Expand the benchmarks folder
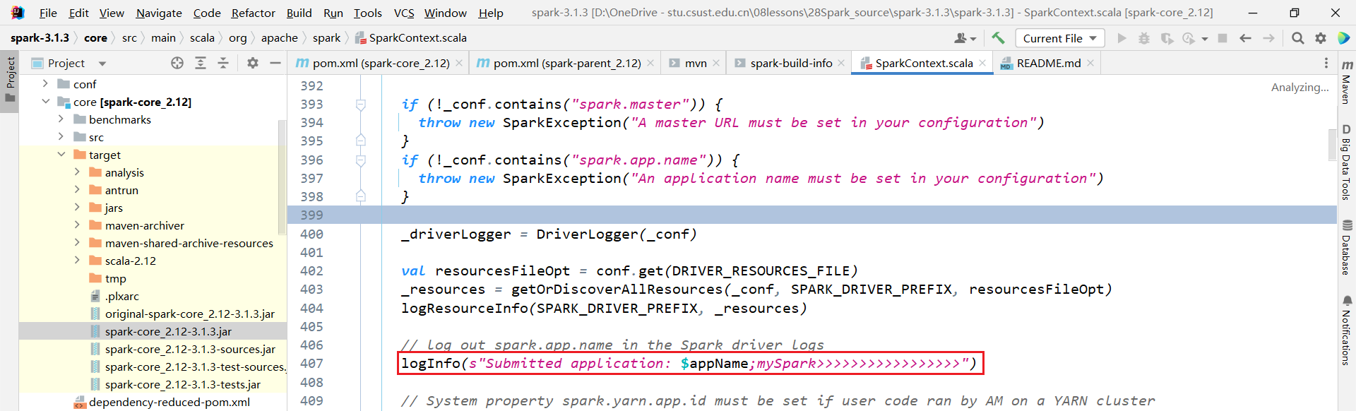 pyautogui.click(x=61, y=119)
